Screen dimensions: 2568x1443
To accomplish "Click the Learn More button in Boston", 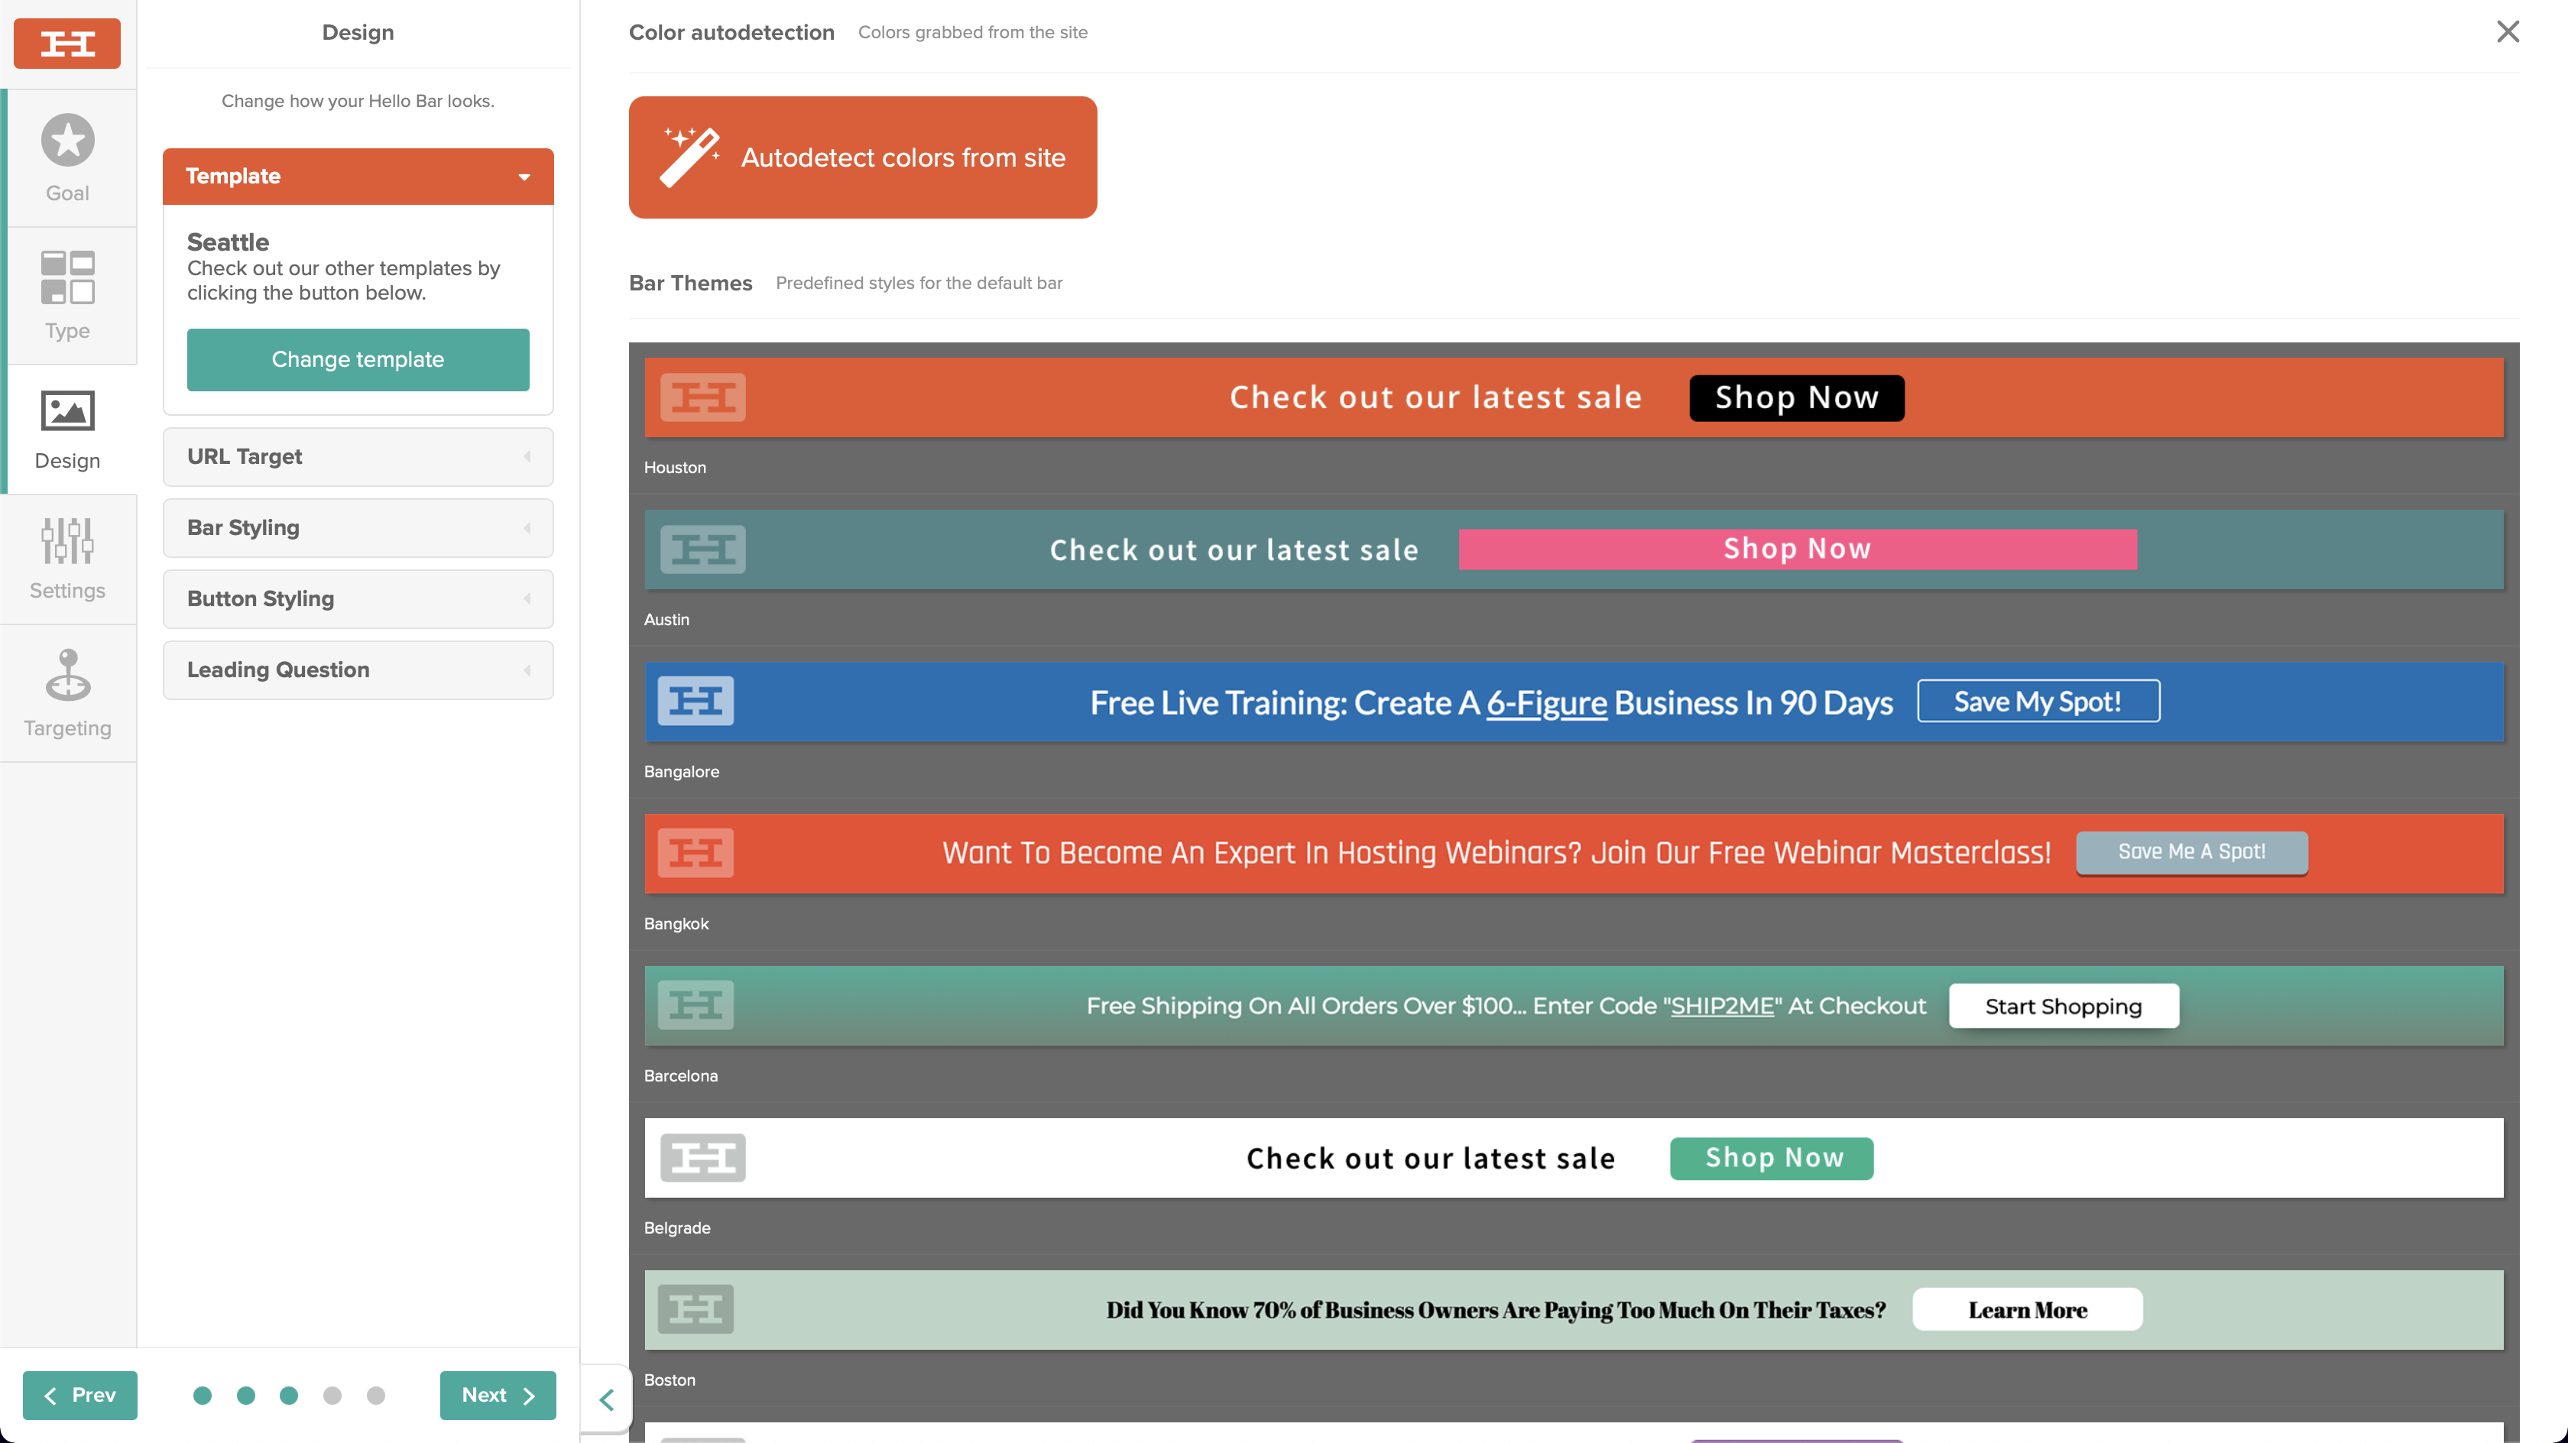I will click(x=2028, y=1309).
